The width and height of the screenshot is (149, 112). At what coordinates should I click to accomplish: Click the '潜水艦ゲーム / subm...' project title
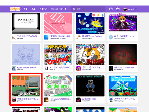[x=93, y=36]
